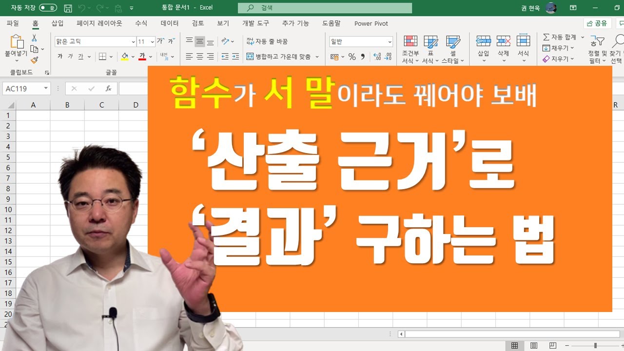Click the Normal view icon in status bar
624x351 pixels.
514,346
